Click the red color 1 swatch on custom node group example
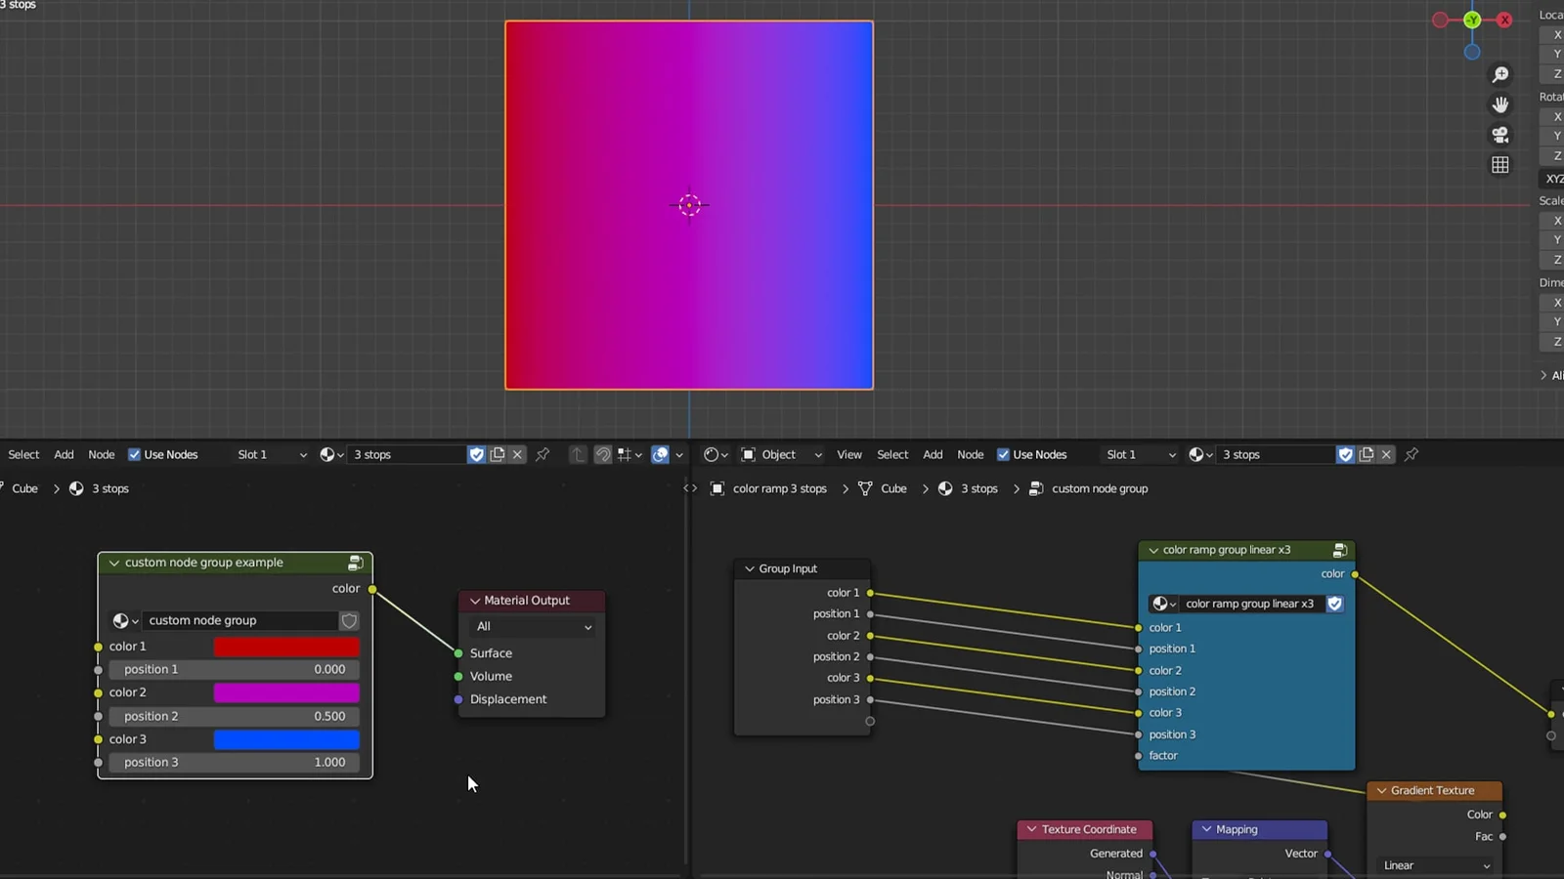The height and width of the screenshot is (879, 1564). (286, 646)
